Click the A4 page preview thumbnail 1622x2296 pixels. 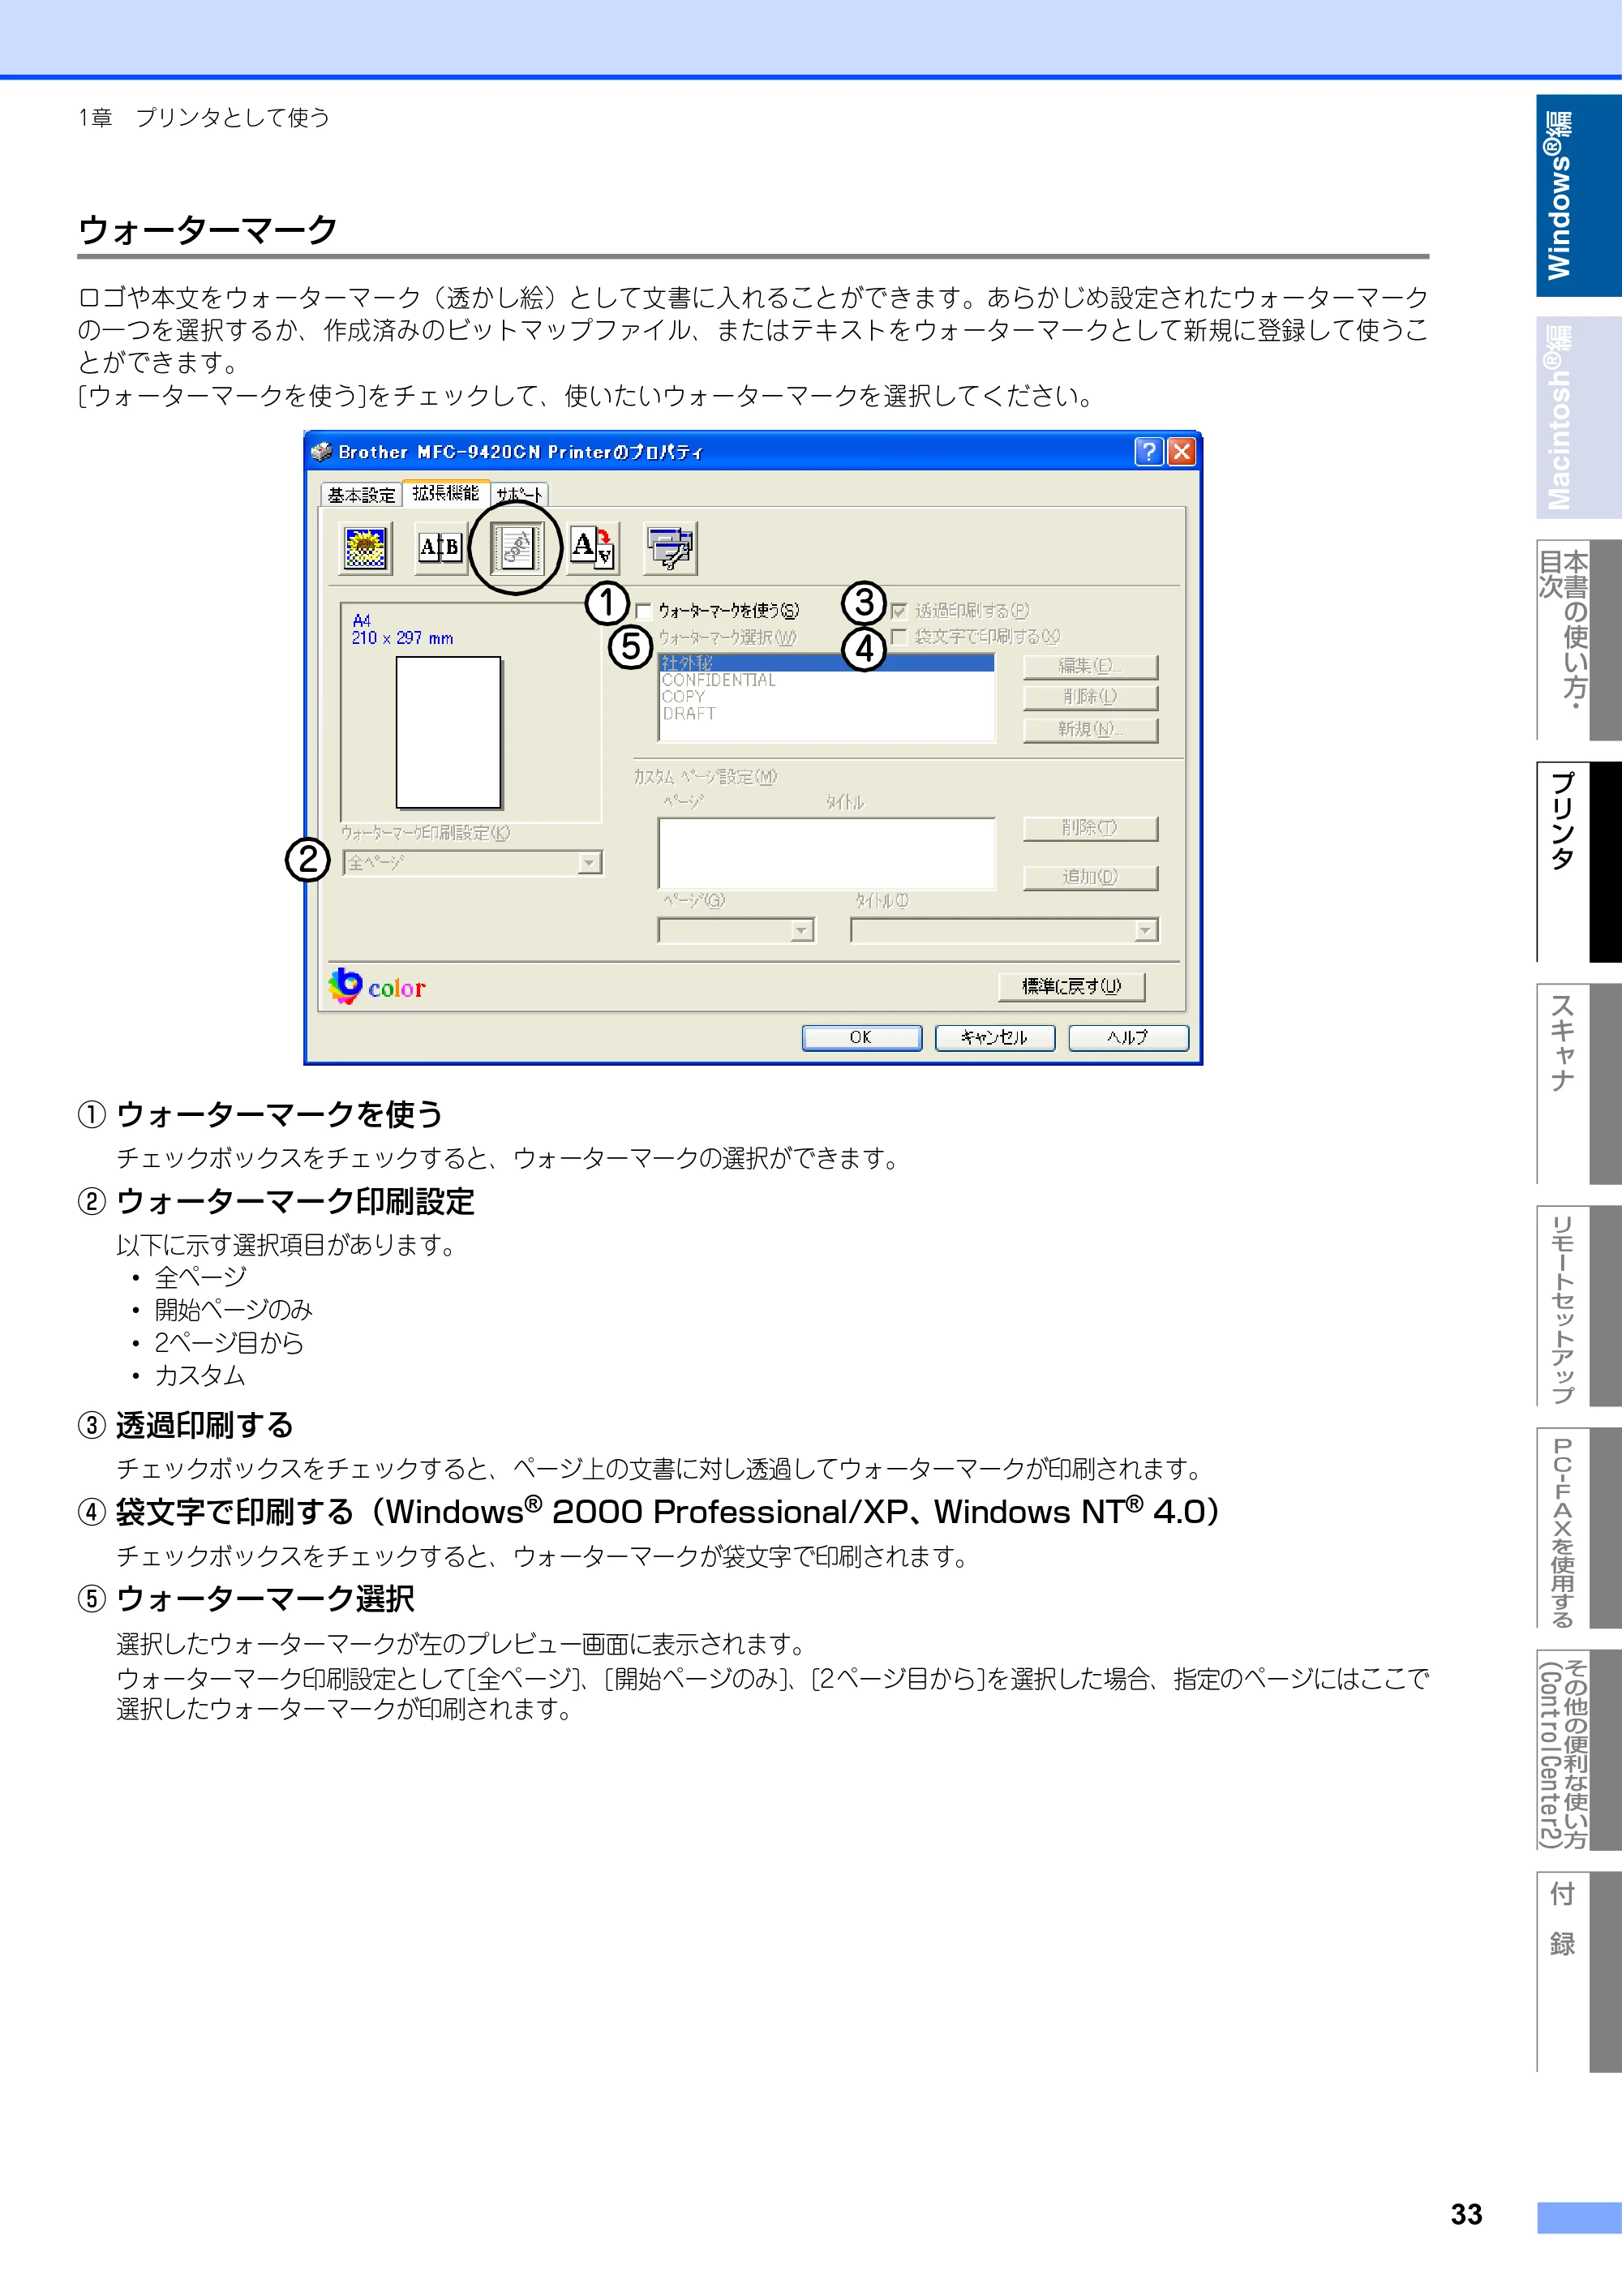tap(448, 732)
